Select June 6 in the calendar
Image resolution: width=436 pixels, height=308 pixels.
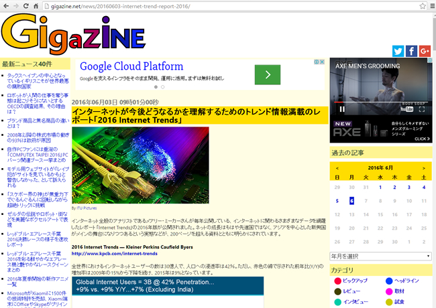click(x=351, y=201)
